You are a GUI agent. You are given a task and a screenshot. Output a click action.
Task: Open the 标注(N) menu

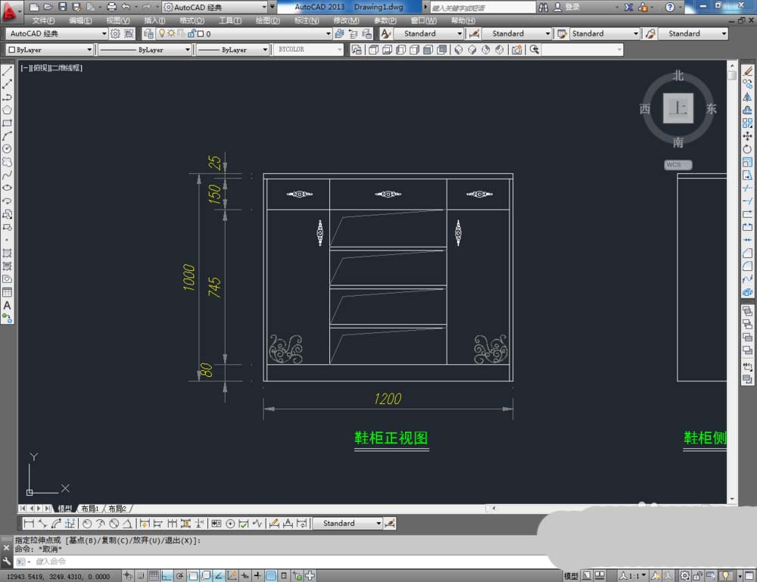pyautogui.click(x=307, y=20)
